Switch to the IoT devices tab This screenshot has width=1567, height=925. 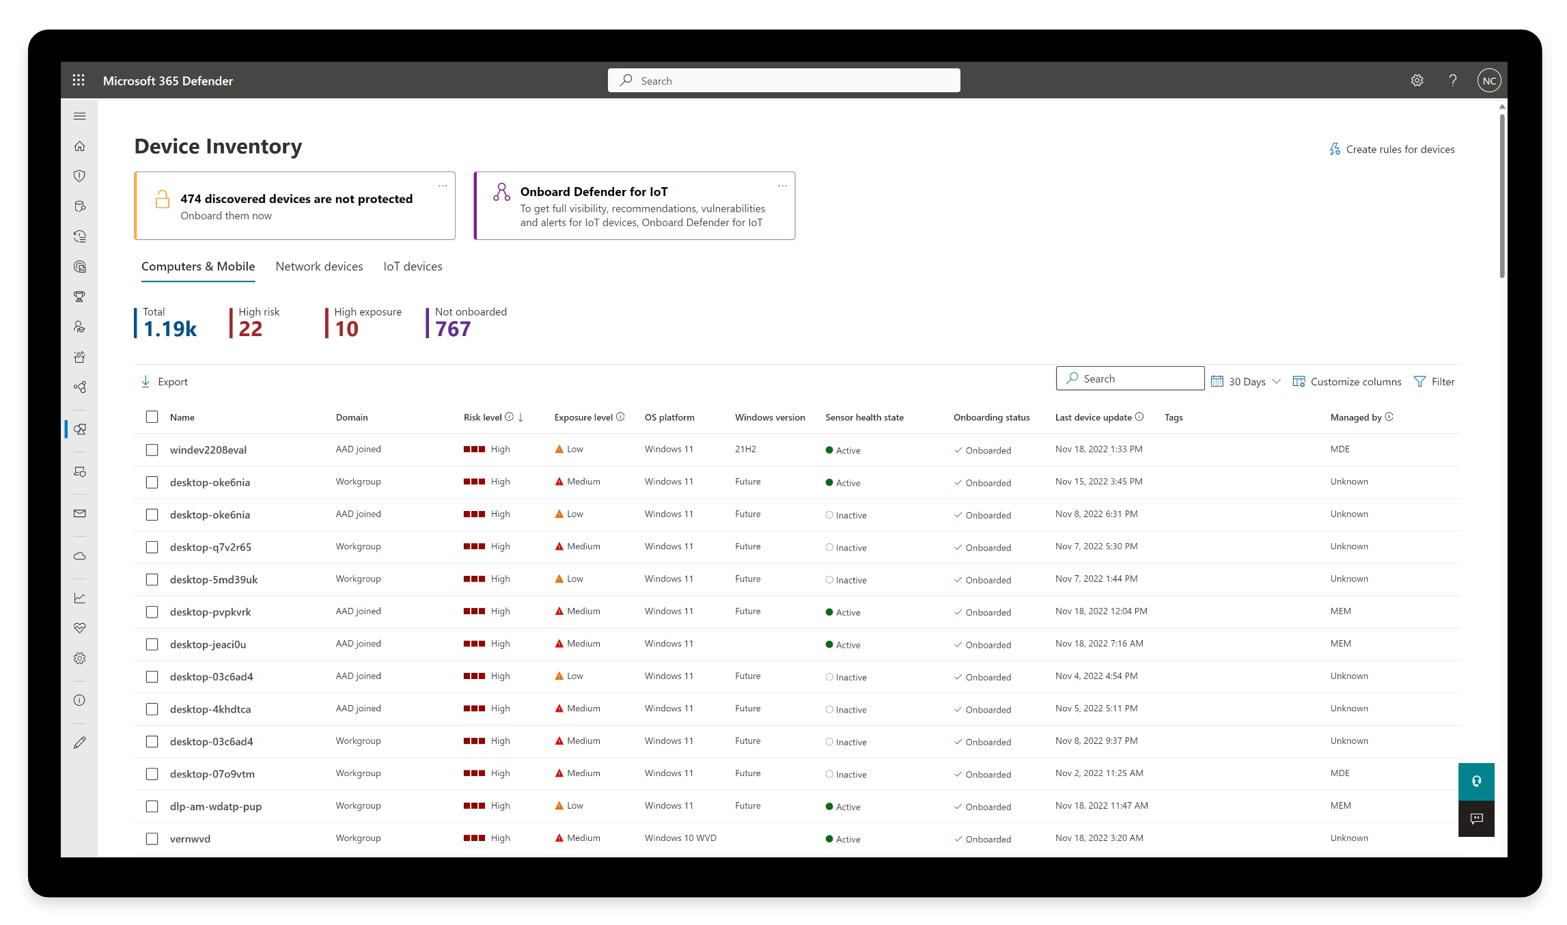pyautogui.click(x=413, y=266)
